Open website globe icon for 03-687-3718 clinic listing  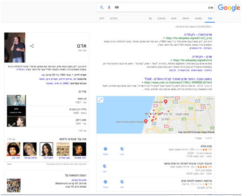[x=122, y=182]
